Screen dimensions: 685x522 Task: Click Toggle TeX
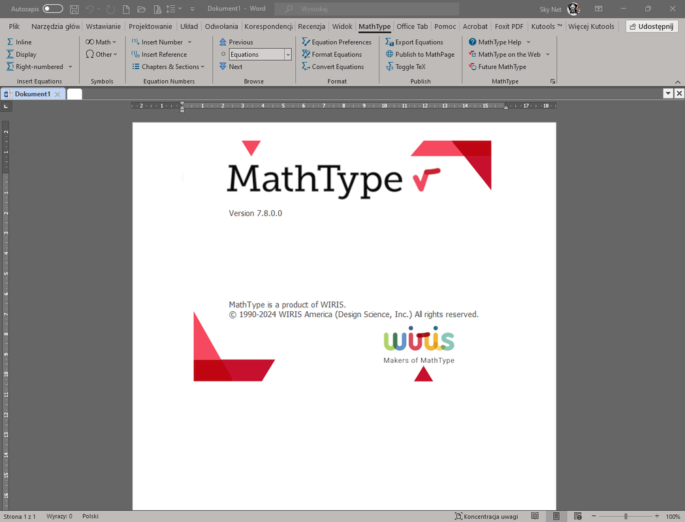click(x=406, y=67)
